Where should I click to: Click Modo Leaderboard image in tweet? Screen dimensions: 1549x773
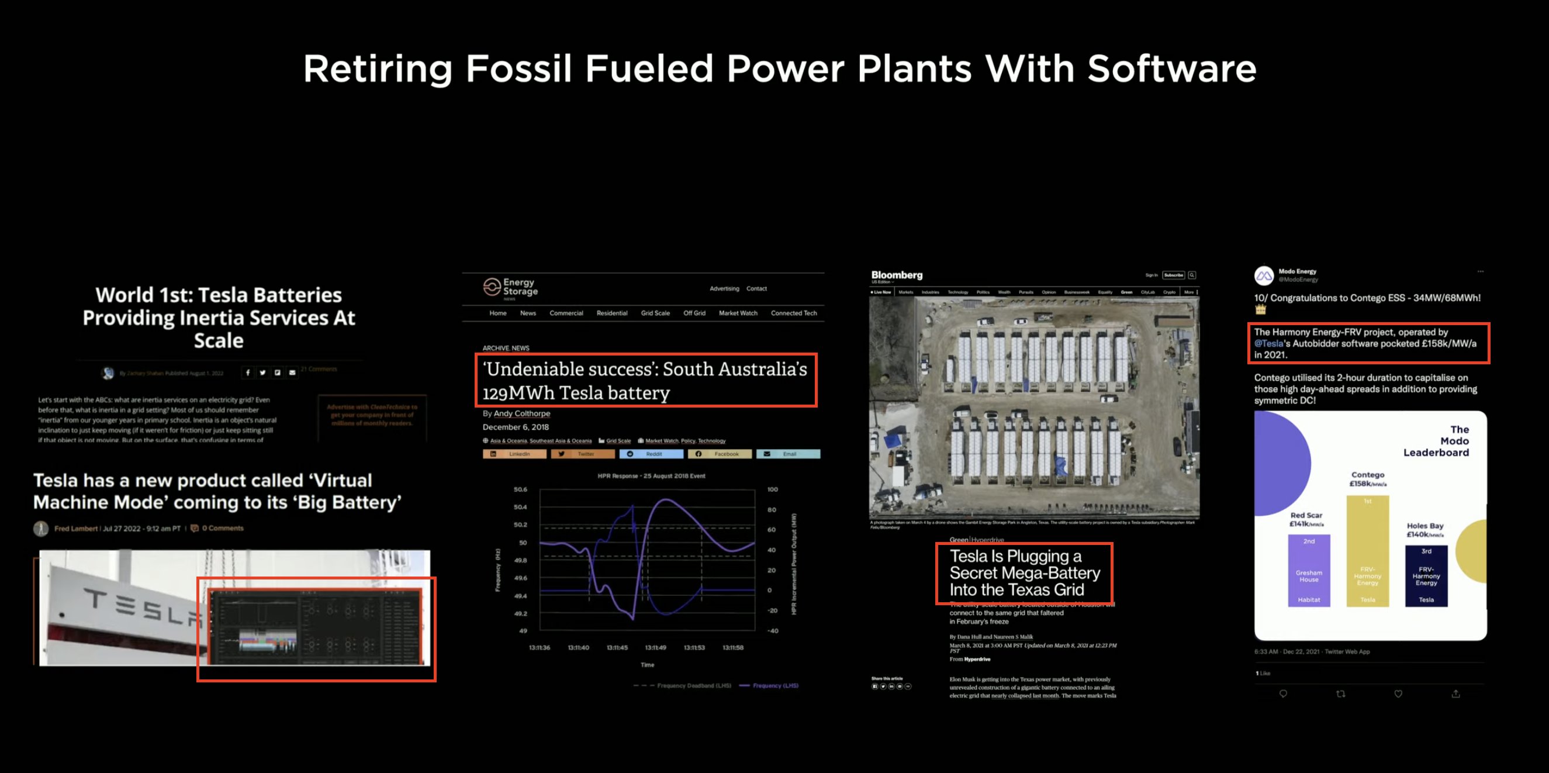pos(1370,525)
